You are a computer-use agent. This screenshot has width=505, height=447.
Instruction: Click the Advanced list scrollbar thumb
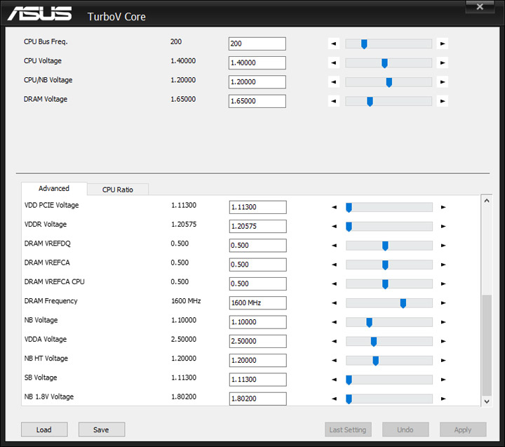click(487, 345)
